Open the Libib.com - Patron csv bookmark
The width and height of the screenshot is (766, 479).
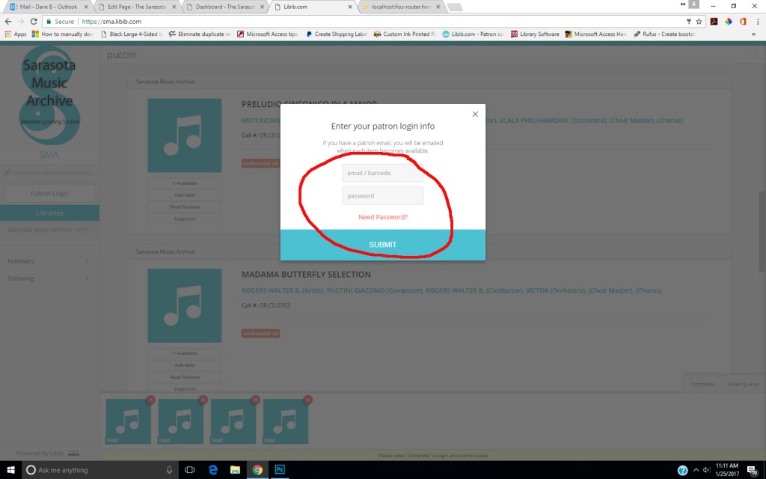[473, 34]
